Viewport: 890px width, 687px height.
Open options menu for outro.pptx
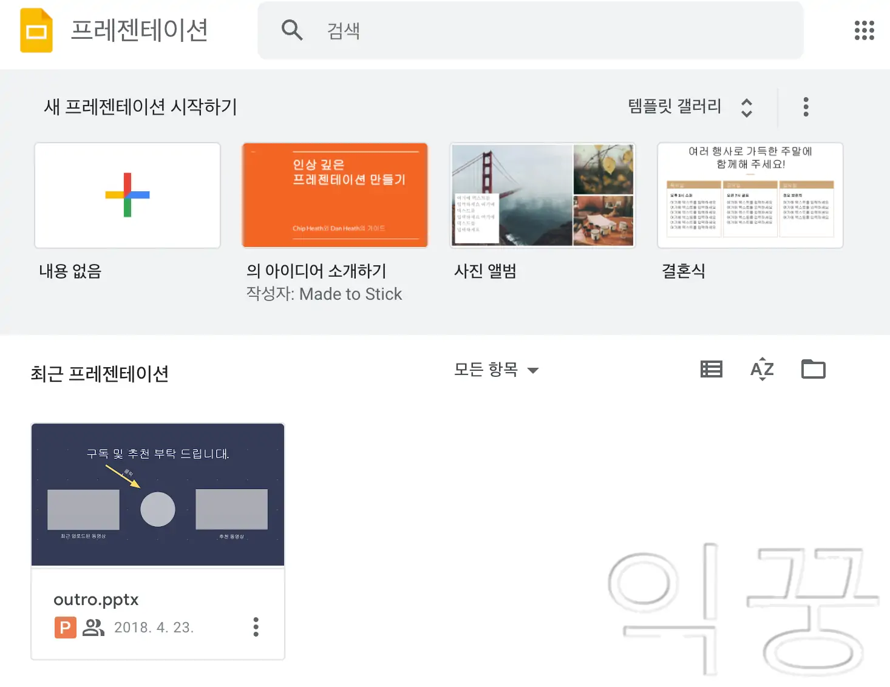[x=256, y=627]
